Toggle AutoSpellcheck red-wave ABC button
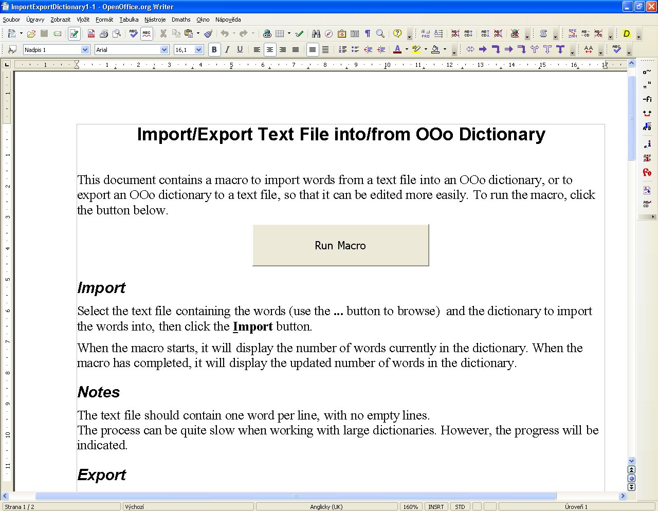This screenshot has width=658, height=511. (x=147, y=33)
